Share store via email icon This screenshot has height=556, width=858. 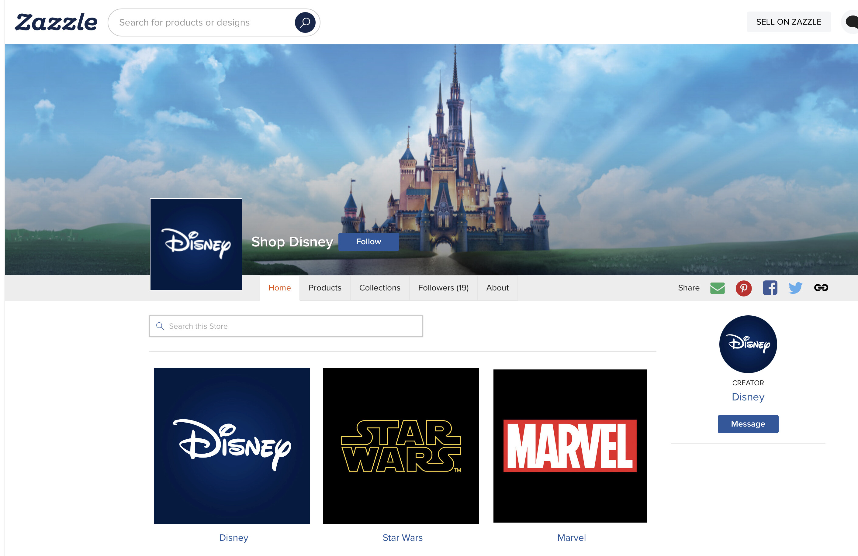[x=718, y=288]
